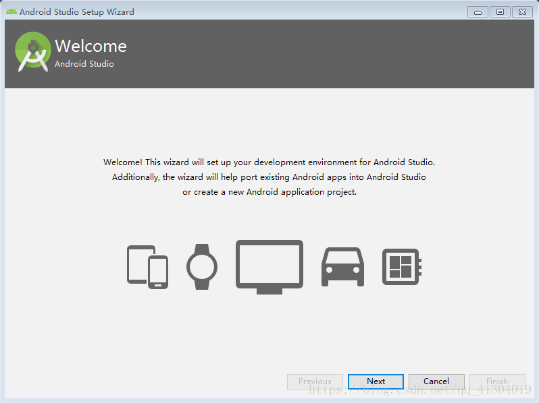This screenshot has width=539, height=403.
Task: Click the Android TV screen icon
Action: tap(269, 267)
